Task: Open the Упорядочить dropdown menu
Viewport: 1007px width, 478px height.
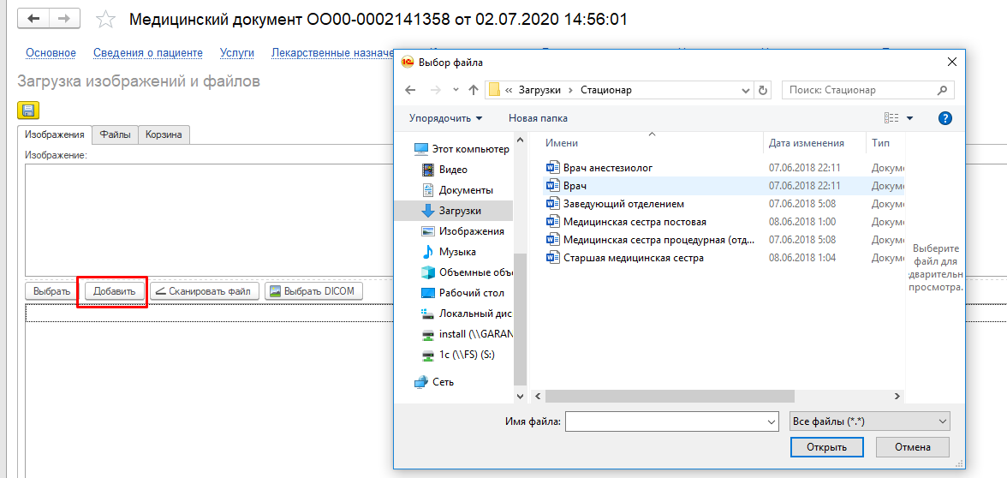Action: (x=445, y=118)
